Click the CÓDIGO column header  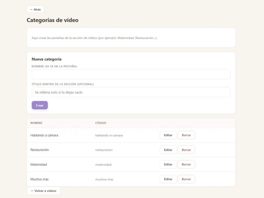pyautogui.click(x=101, y=123)
